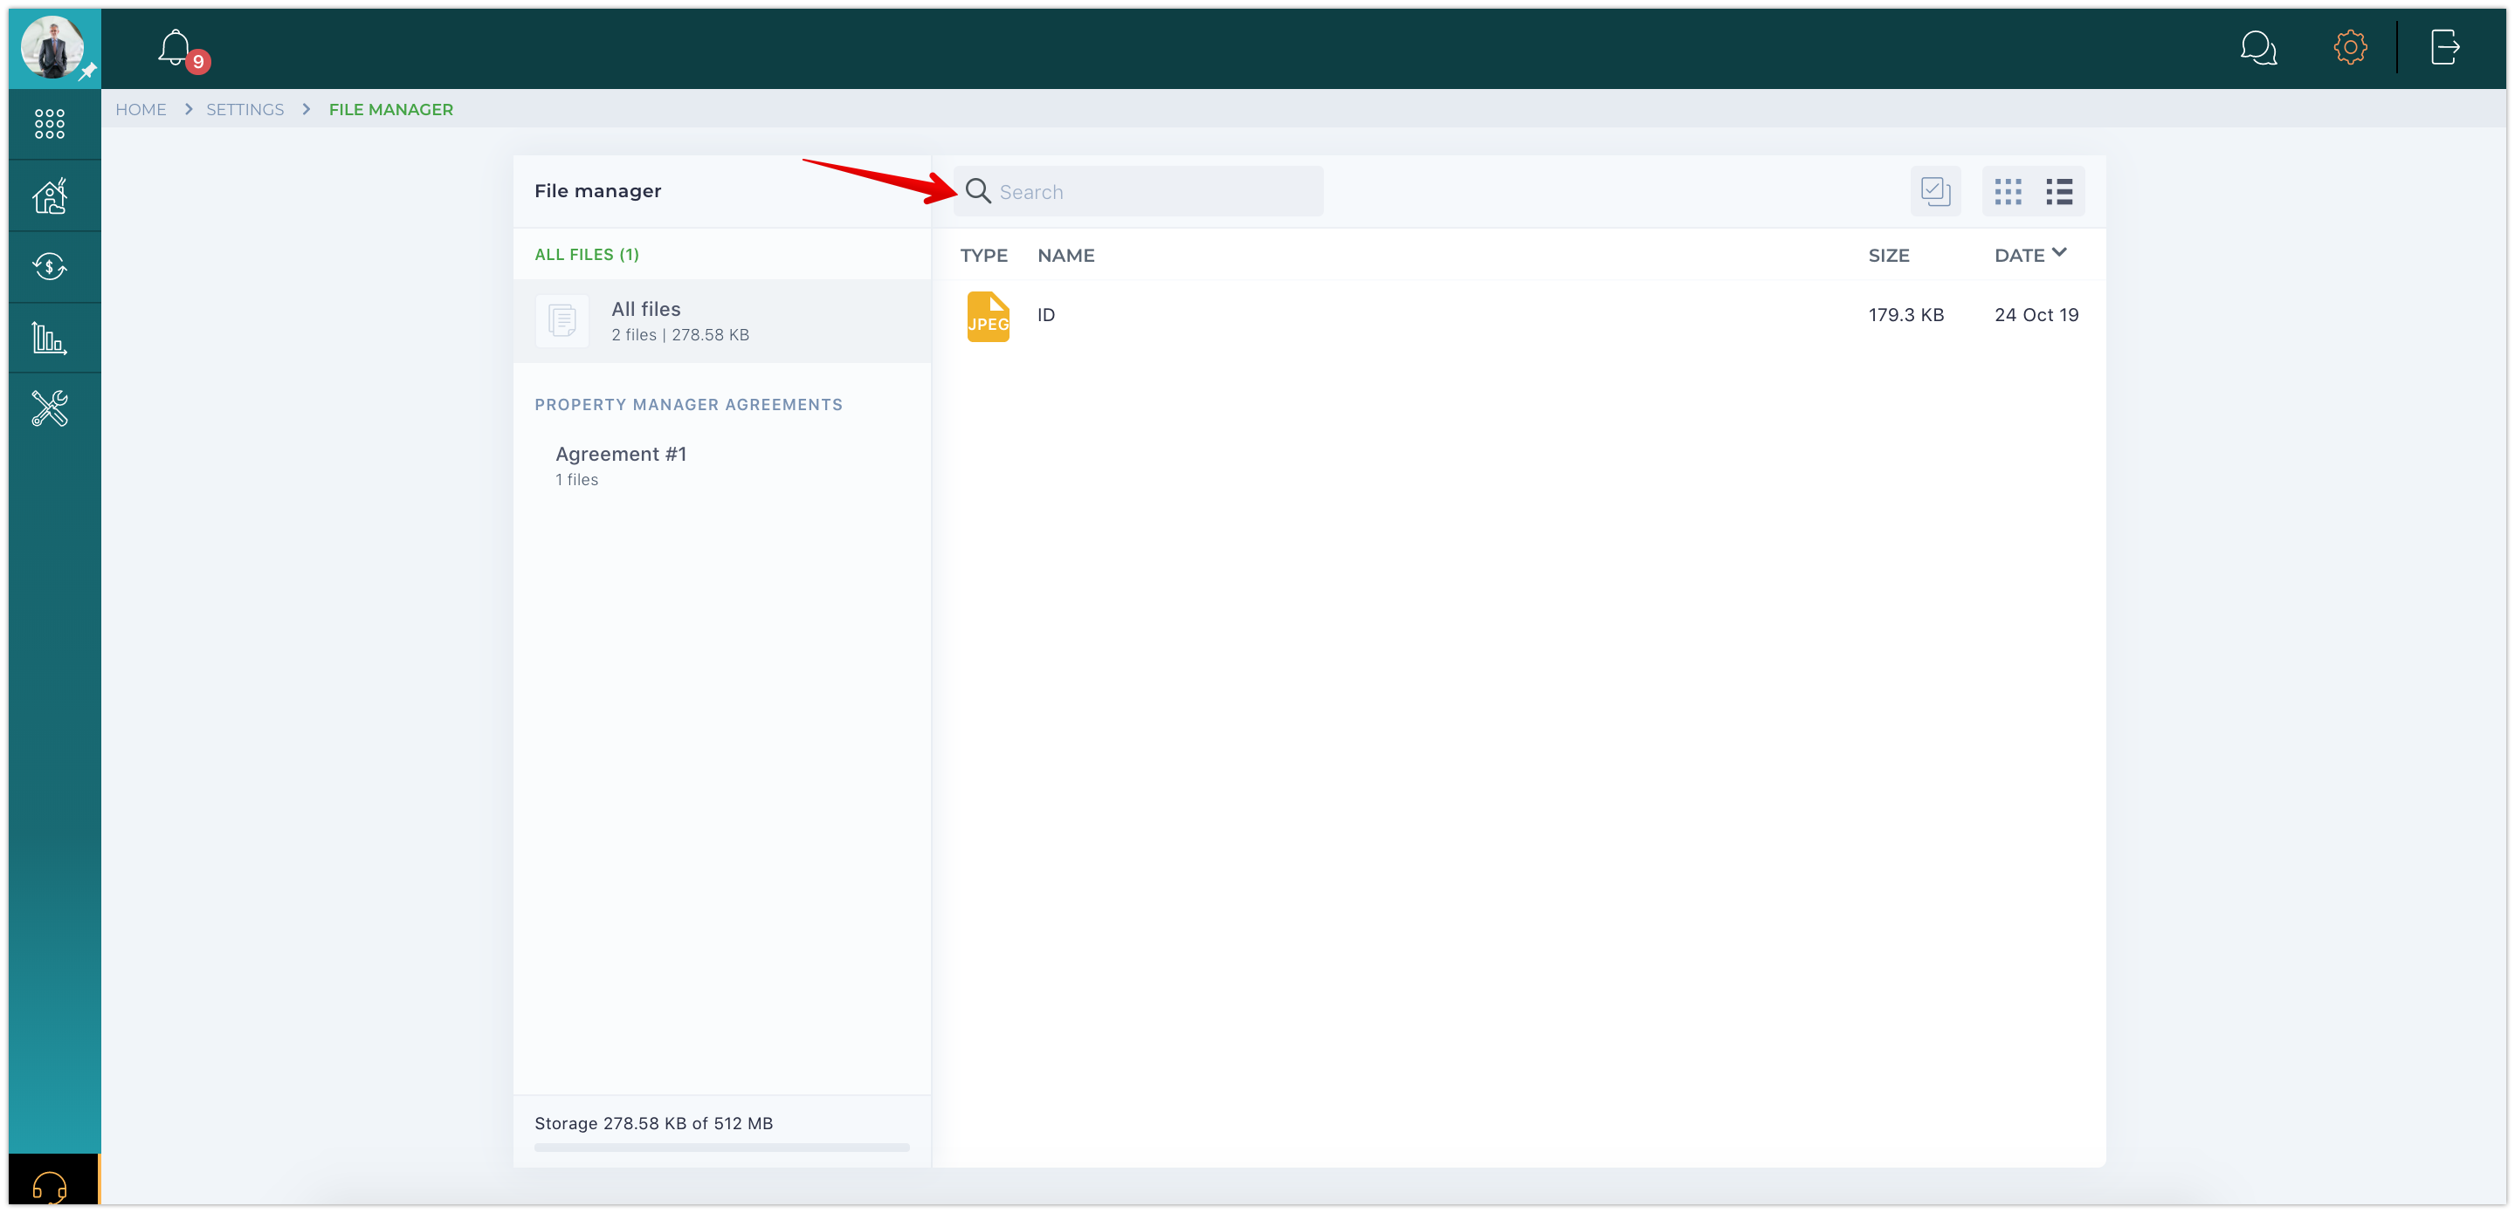This screenshot has height=1213, width=2515.
Task: Click the logout icon
Action: (2445, 47)
